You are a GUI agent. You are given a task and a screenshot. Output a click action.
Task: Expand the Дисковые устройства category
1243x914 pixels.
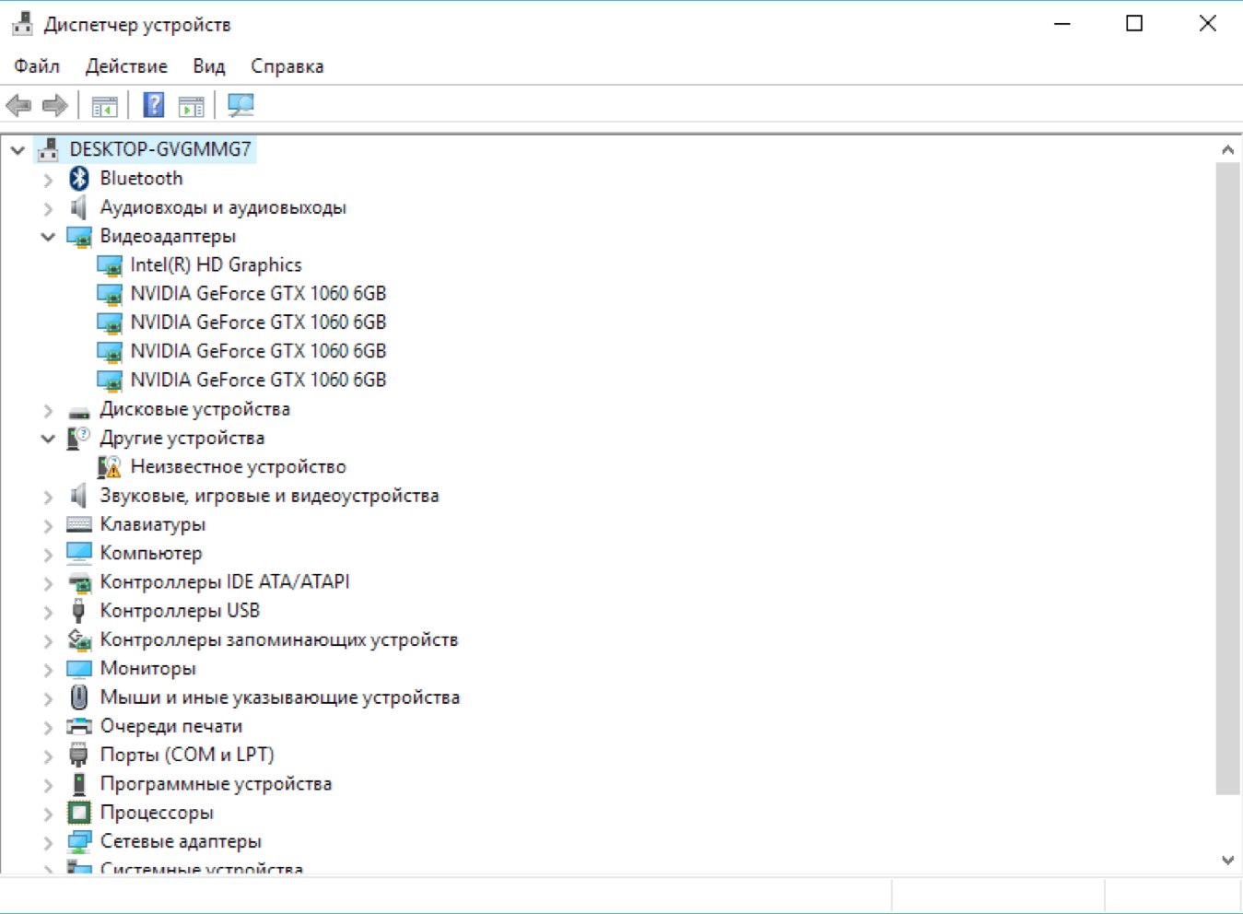(48, 410)
